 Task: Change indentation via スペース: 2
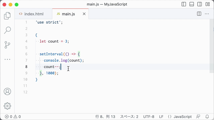click(x=129, y=117)
